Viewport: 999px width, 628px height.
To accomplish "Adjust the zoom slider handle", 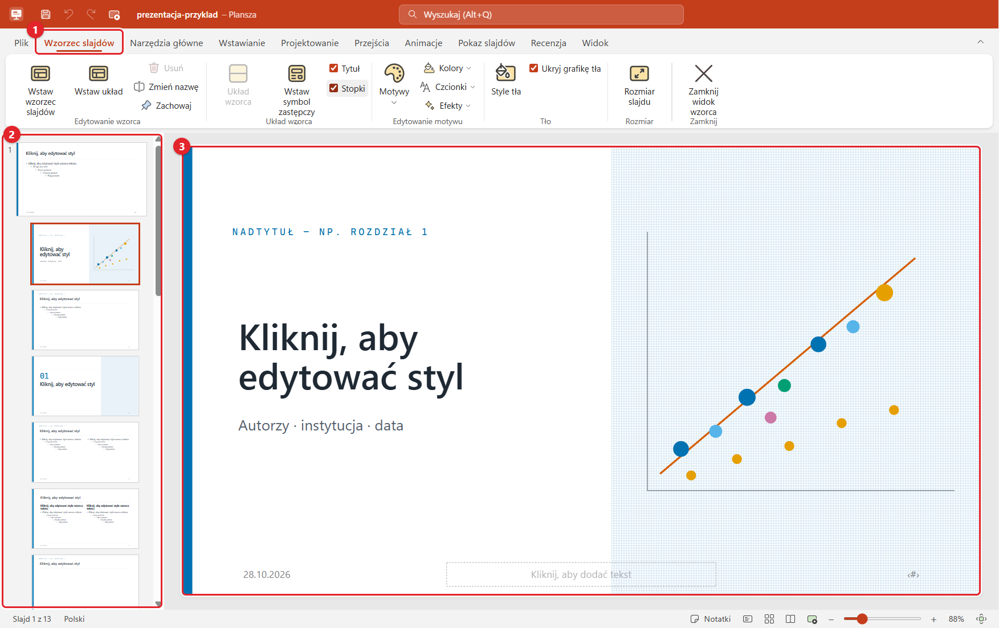I will [x=862, y=619].
